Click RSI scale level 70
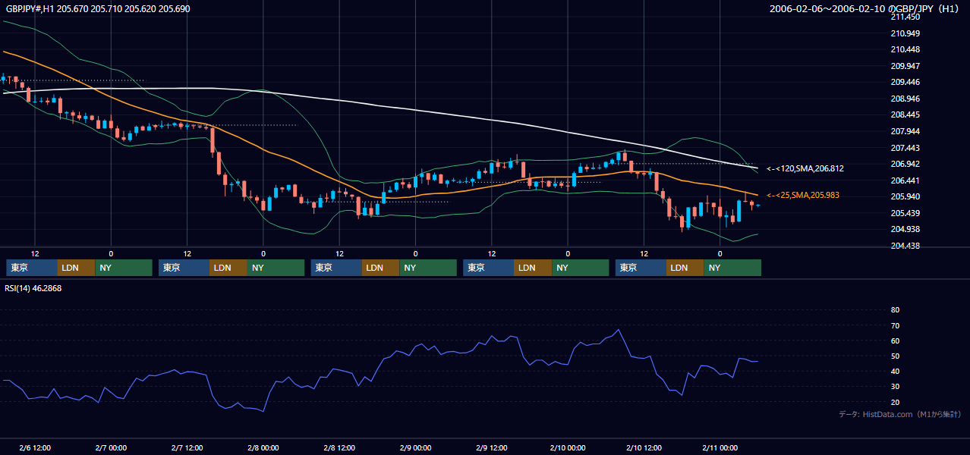 895,325
